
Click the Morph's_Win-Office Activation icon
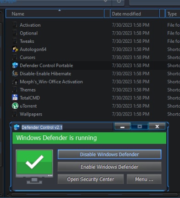click(15, 82)
